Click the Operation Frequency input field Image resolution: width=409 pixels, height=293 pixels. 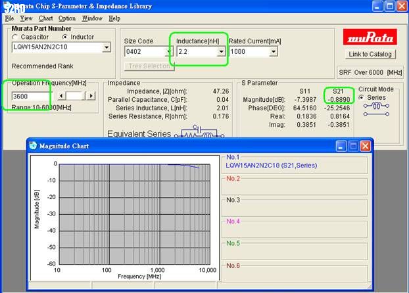(31, 96)
